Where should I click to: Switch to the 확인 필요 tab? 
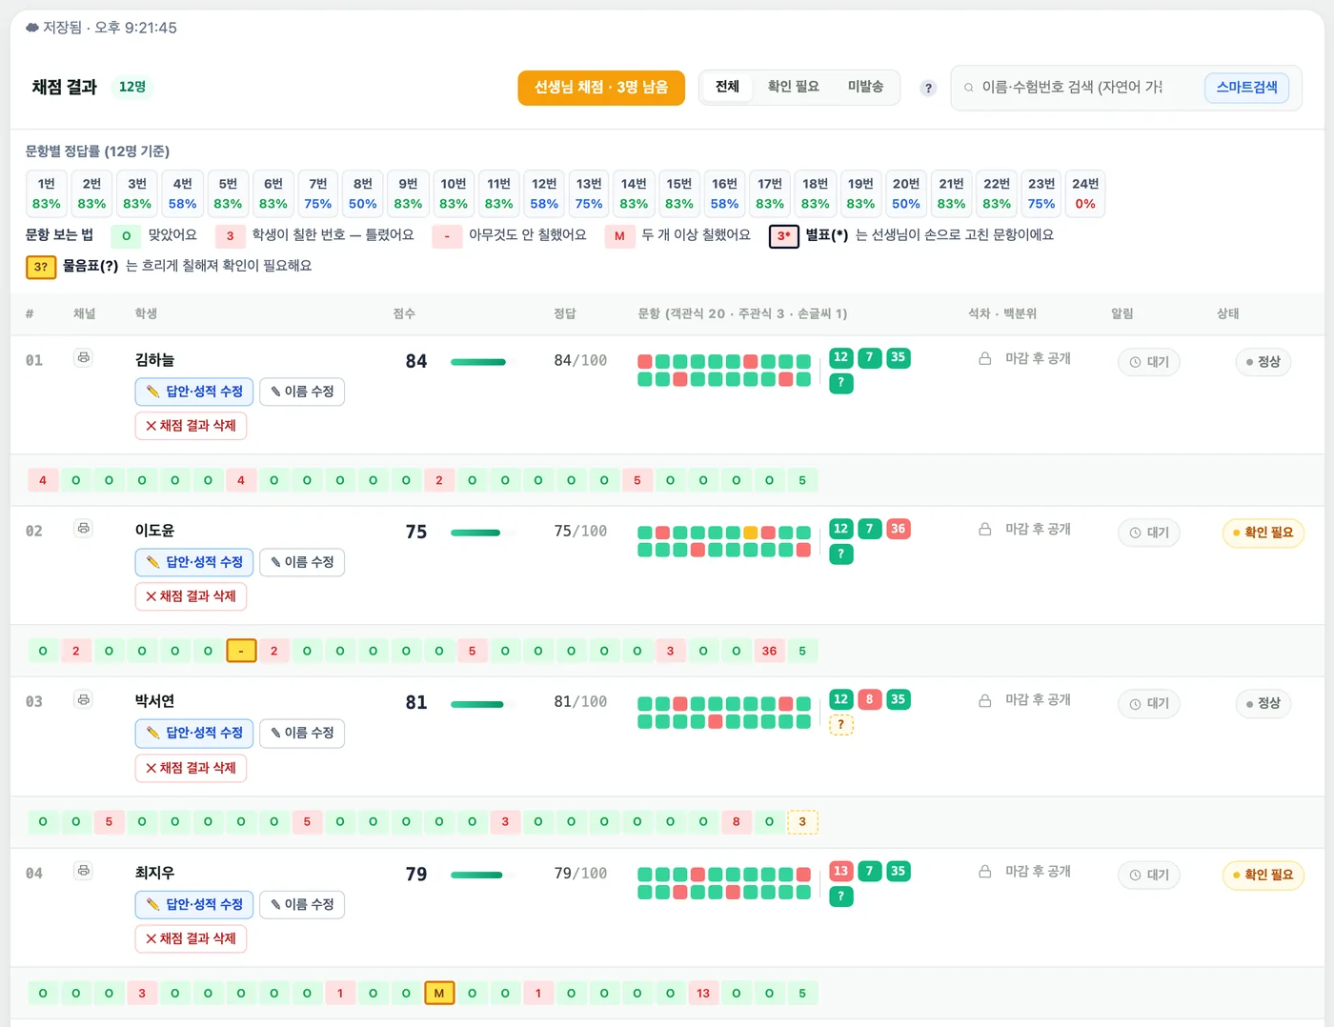pos(794,87)
